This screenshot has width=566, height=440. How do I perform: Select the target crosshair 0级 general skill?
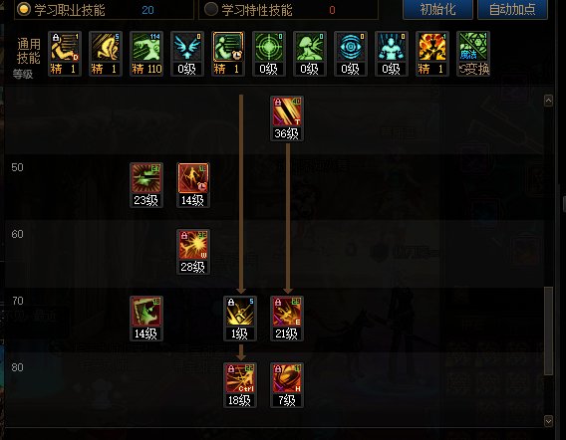[269, 54]
